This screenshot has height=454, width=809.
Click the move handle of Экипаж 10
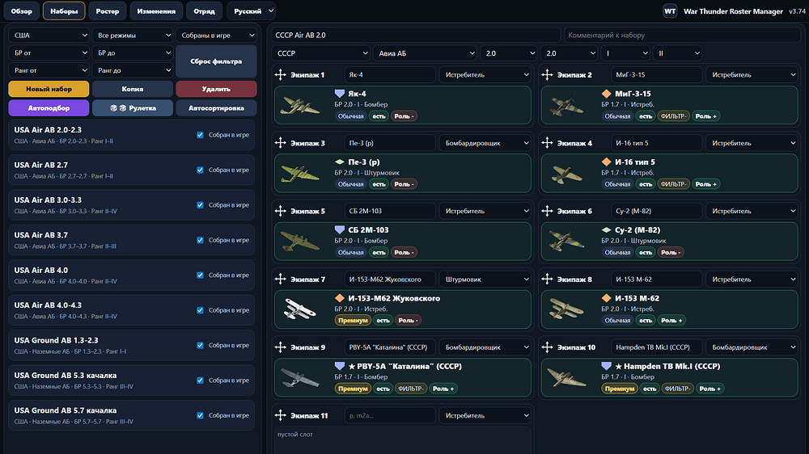coord(547,347)
